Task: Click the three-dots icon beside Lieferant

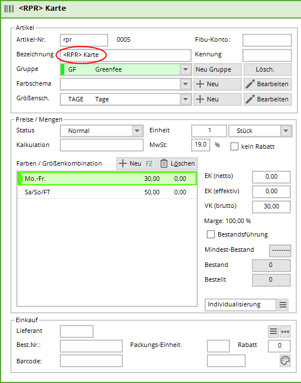Action: coord(285,331)
